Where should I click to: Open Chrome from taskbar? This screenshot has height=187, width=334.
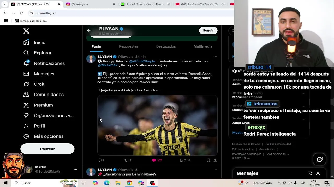point(129,183)
